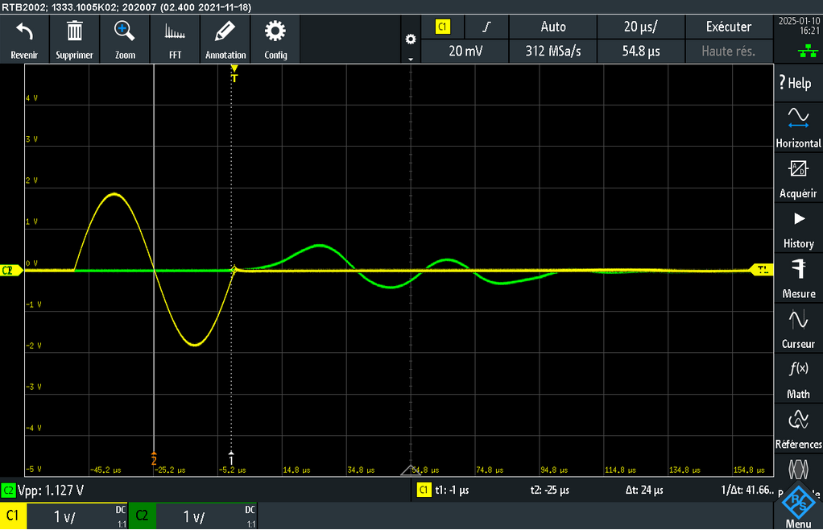Open the Références menu item

[798, 429]
